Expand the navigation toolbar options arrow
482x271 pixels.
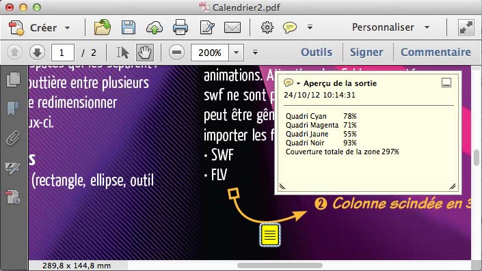(x=255, y=53)
